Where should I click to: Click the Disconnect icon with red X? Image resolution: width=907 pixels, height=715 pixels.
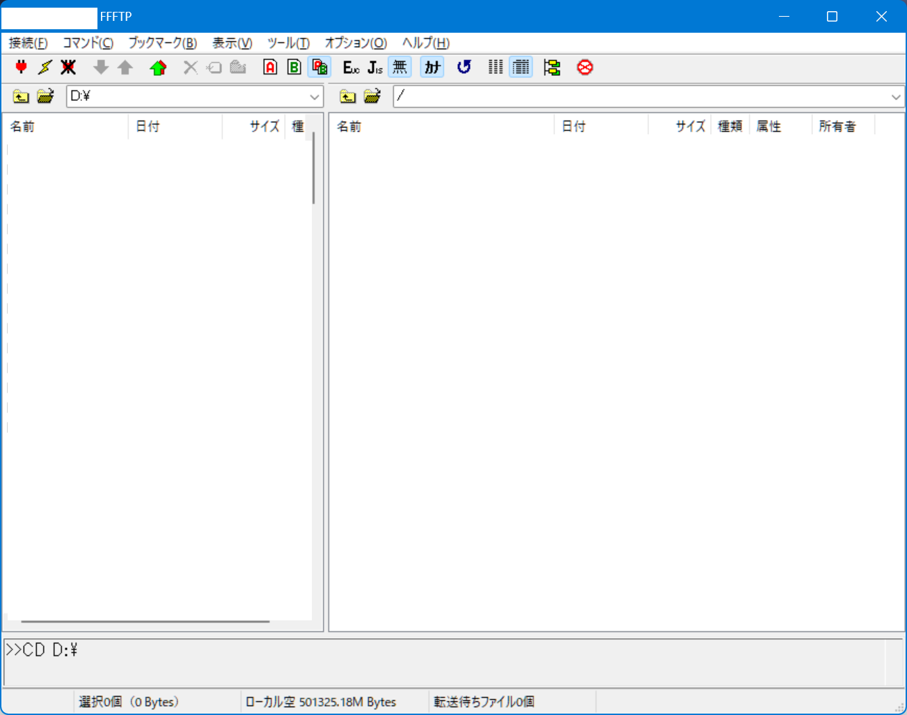[68, 68]
